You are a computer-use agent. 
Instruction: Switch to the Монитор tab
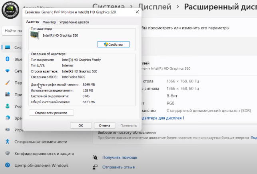49,22
